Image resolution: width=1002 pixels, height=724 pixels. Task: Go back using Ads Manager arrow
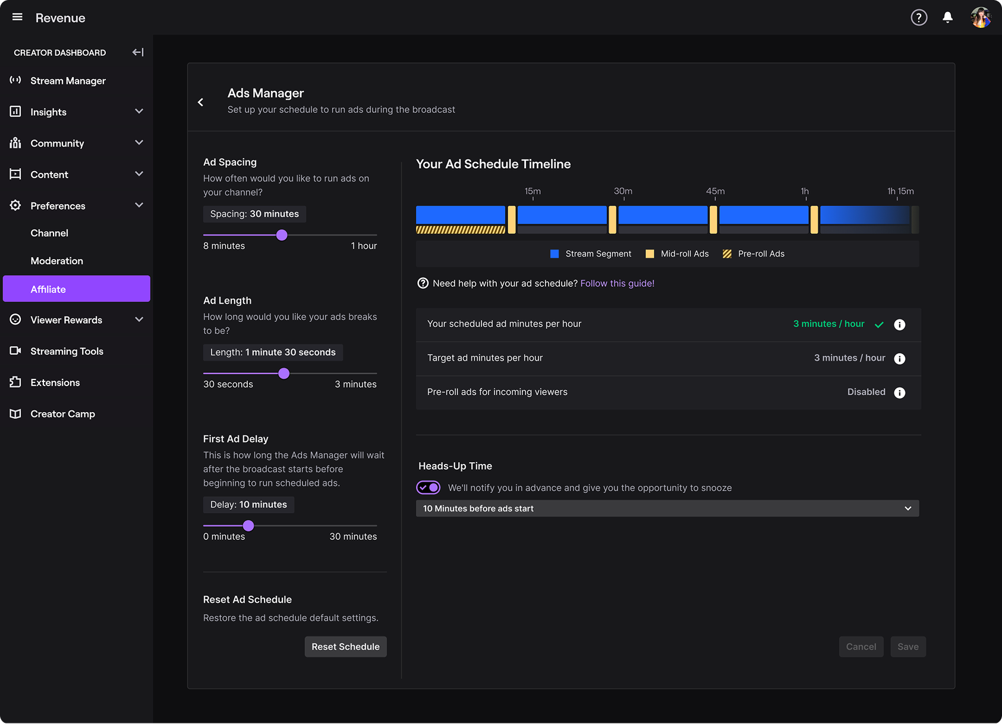coord(201,102)
